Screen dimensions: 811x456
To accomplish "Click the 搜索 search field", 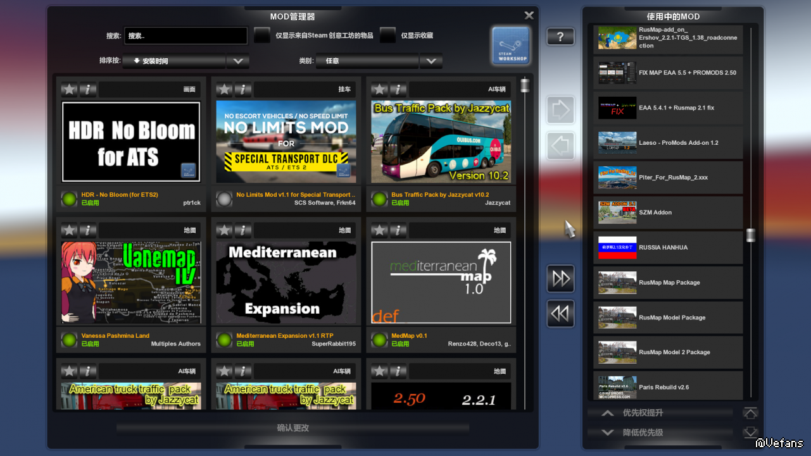I will [185, 35].
